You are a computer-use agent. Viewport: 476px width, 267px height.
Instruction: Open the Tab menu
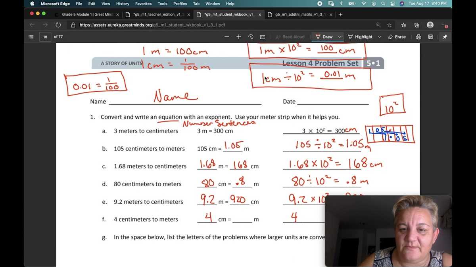(196, 4)
